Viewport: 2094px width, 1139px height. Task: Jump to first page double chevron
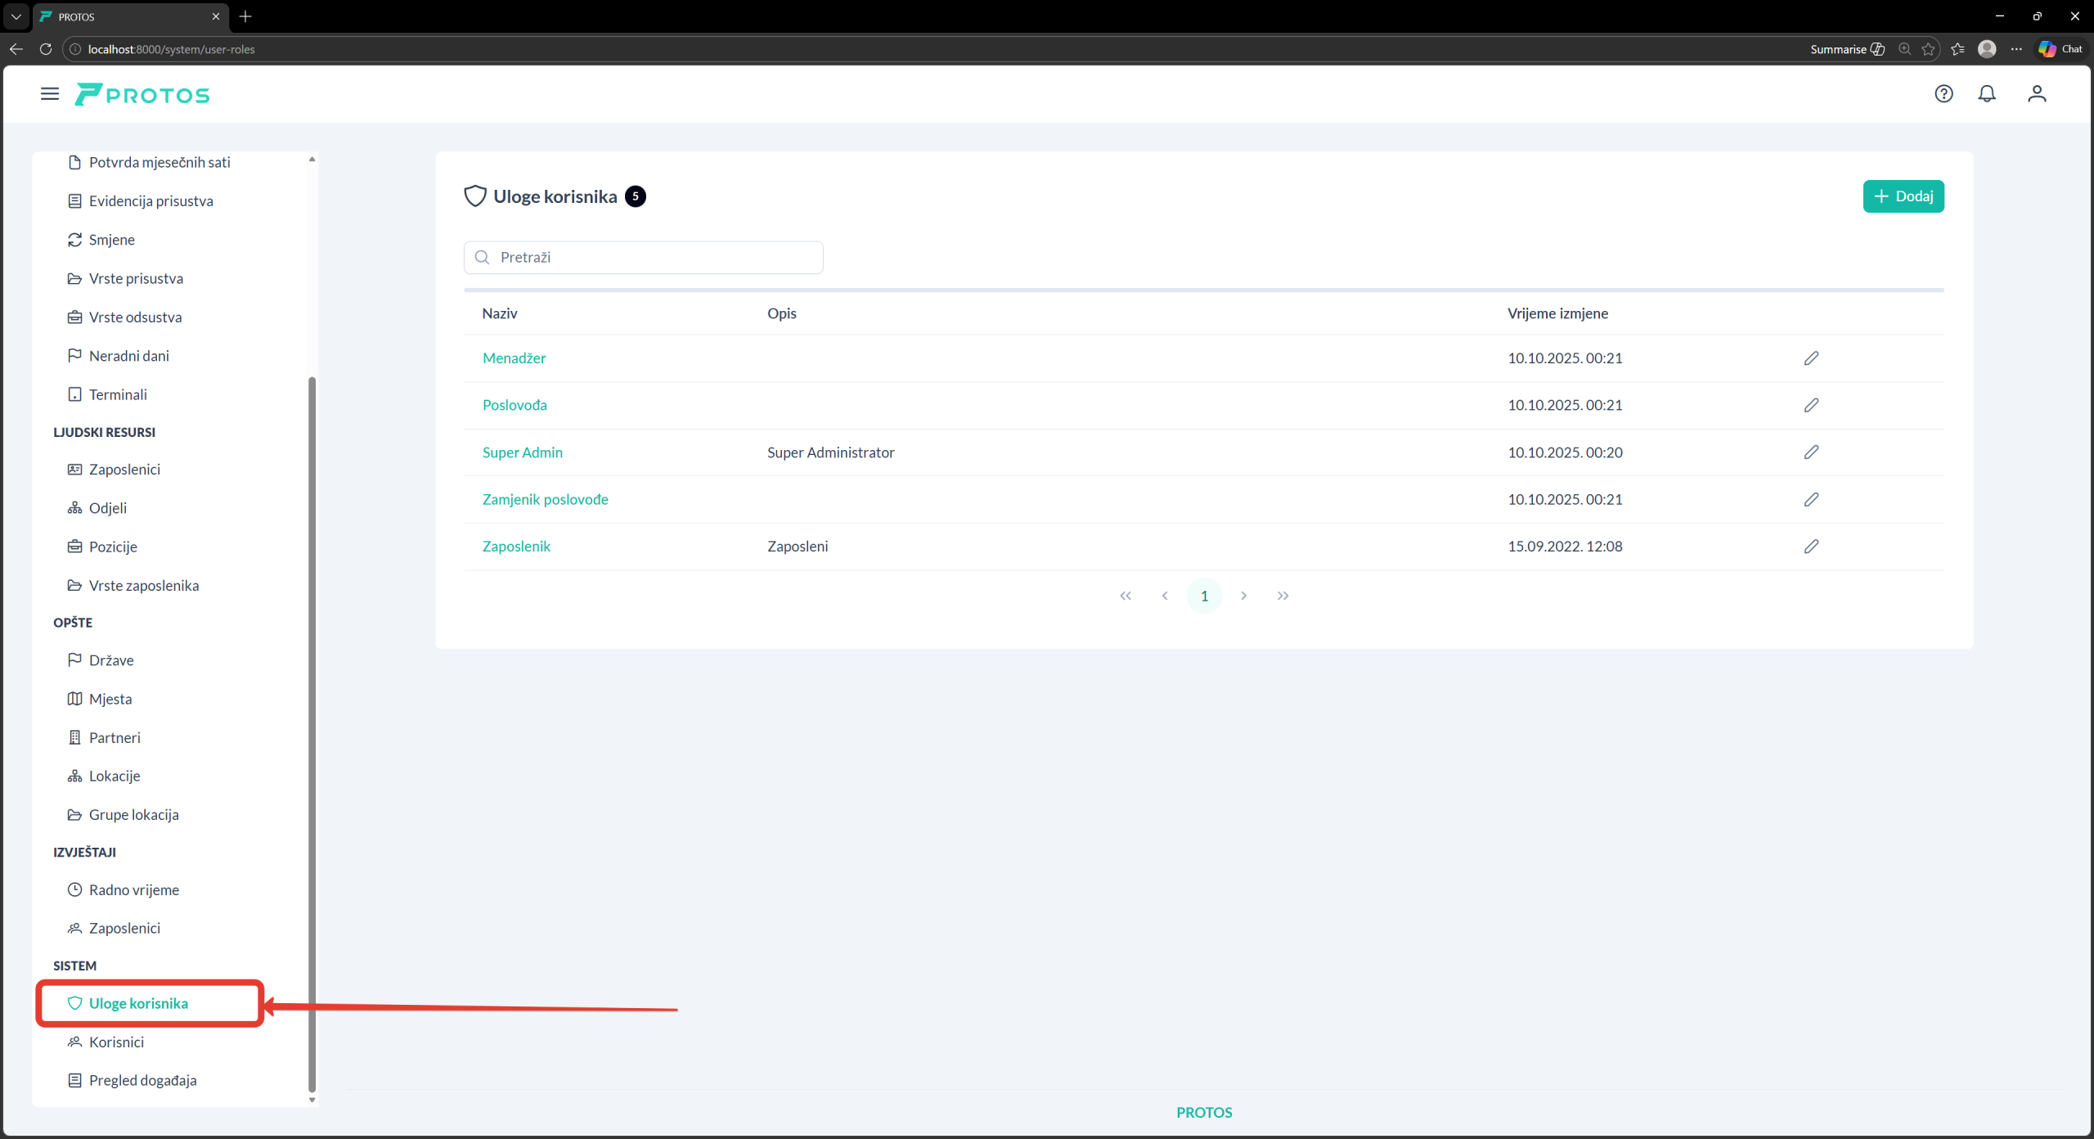(x=1126, y=596)
